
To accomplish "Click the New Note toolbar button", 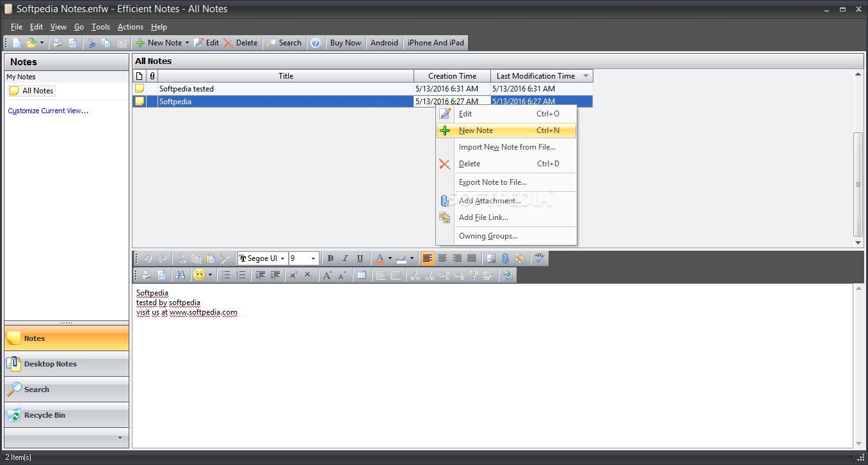I will (x=158, y=43).
